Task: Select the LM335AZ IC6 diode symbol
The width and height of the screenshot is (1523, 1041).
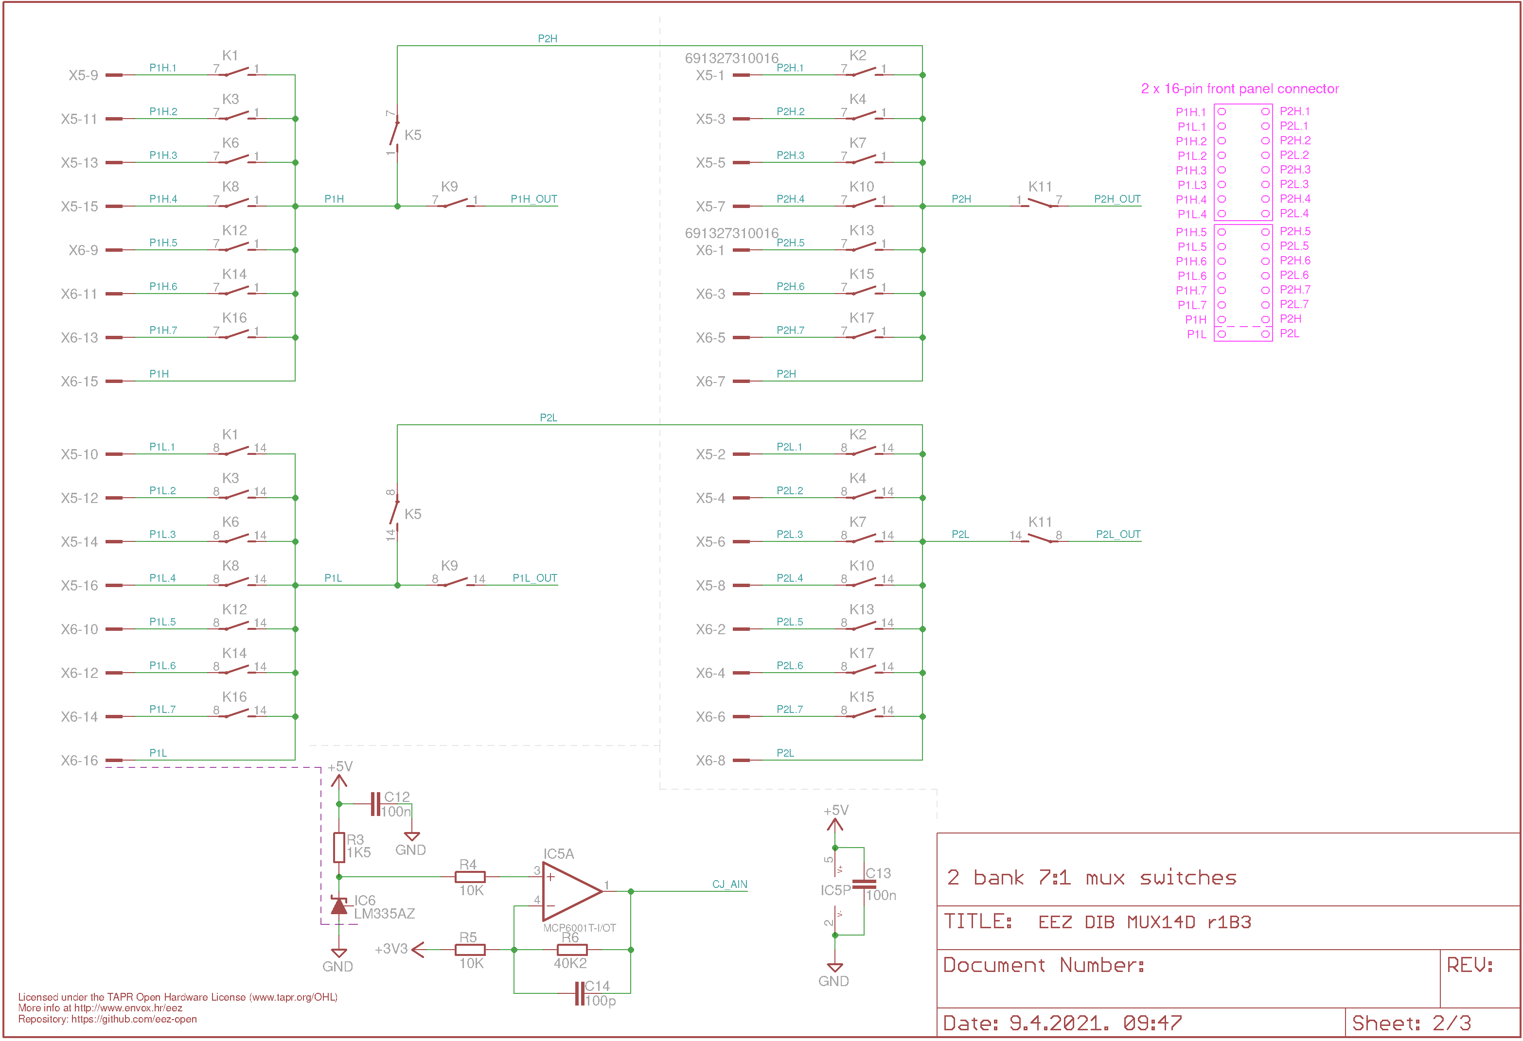Action: pyautogui.click(x=339, y=906)
